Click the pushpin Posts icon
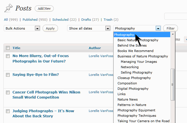 9,8
